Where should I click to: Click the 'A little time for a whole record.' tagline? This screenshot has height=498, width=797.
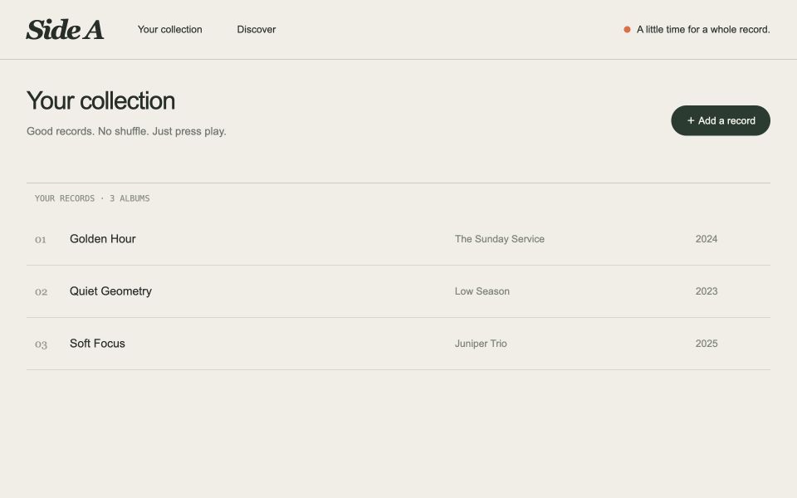703,30
